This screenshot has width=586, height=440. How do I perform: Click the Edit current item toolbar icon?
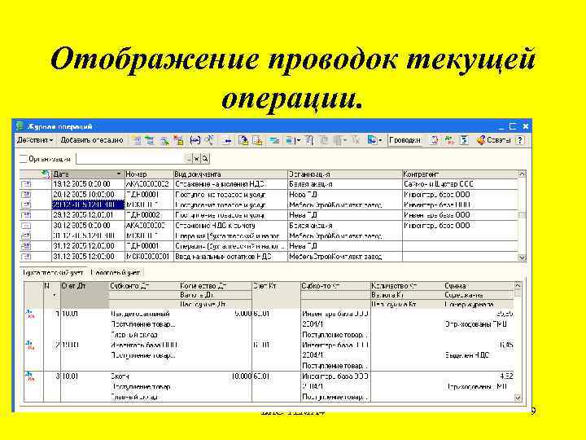(164, 140)
